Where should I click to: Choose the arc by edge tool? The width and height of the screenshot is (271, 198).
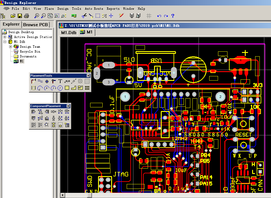40,88
